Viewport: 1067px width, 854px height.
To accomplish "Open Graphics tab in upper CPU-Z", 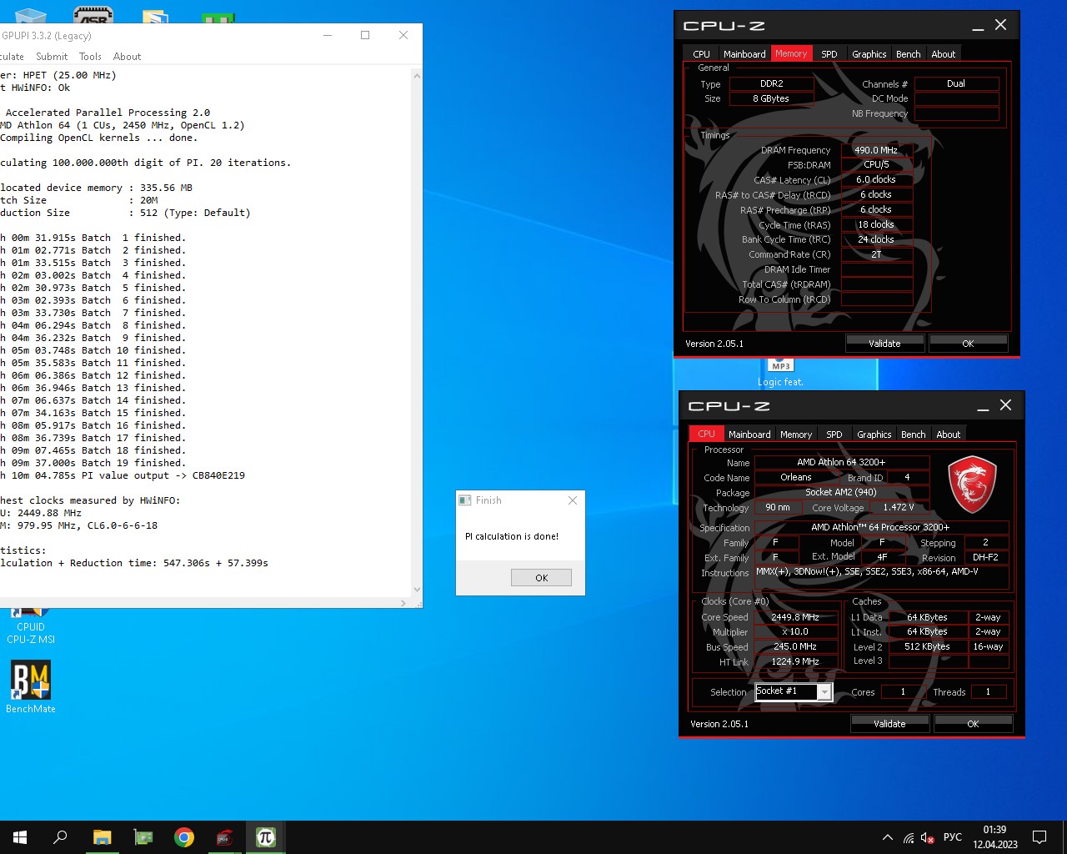I will tap(869, 53).
